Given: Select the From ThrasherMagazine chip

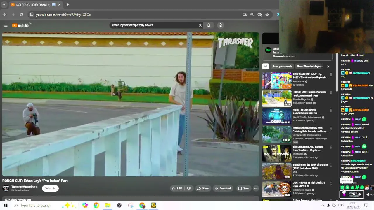Looking at the screenshot, I should click(310, 66).
